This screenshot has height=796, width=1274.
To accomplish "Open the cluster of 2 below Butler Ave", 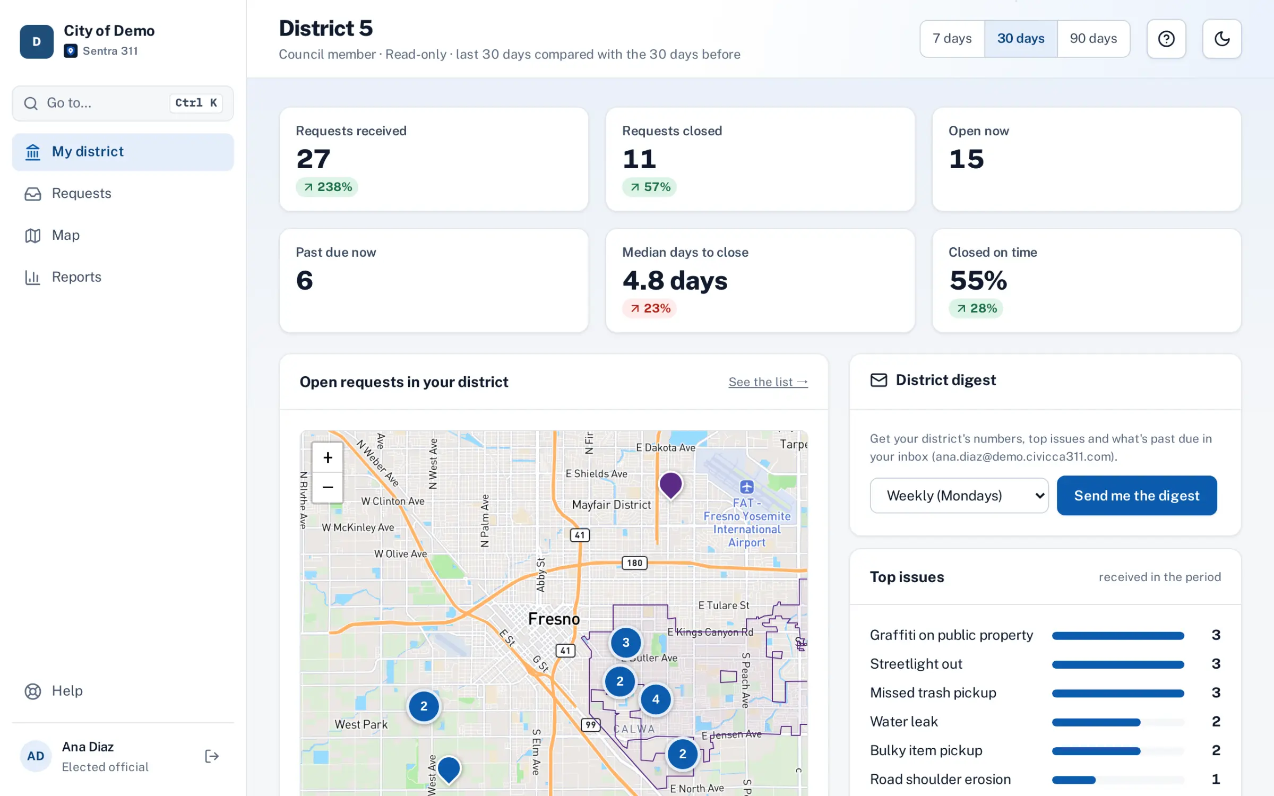I will pos(620,681).
